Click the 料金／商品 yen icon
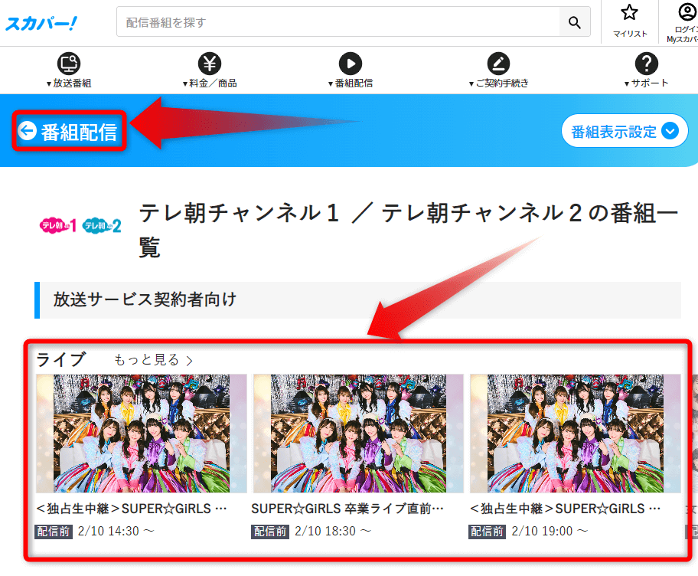Viewport: 698px width, 576px height. [x=210, y=64]
